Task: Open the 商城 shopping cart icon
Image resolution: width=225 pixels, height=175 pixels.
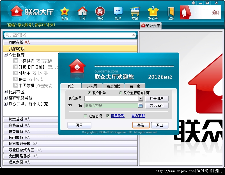Action: tap(135, 13)
